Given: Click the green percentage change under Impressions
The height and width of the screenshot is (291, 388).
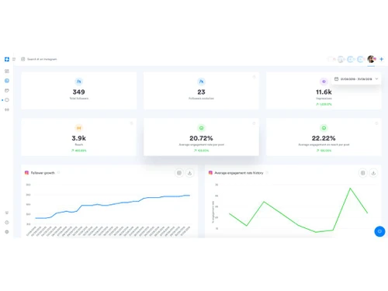Looking at the screenshot, I should [324, 104].
